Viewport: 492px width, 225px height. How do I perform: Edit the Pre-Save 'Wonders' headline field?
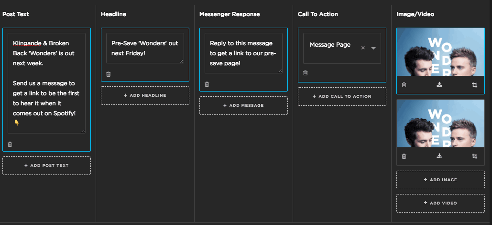(x=145, y=48)
